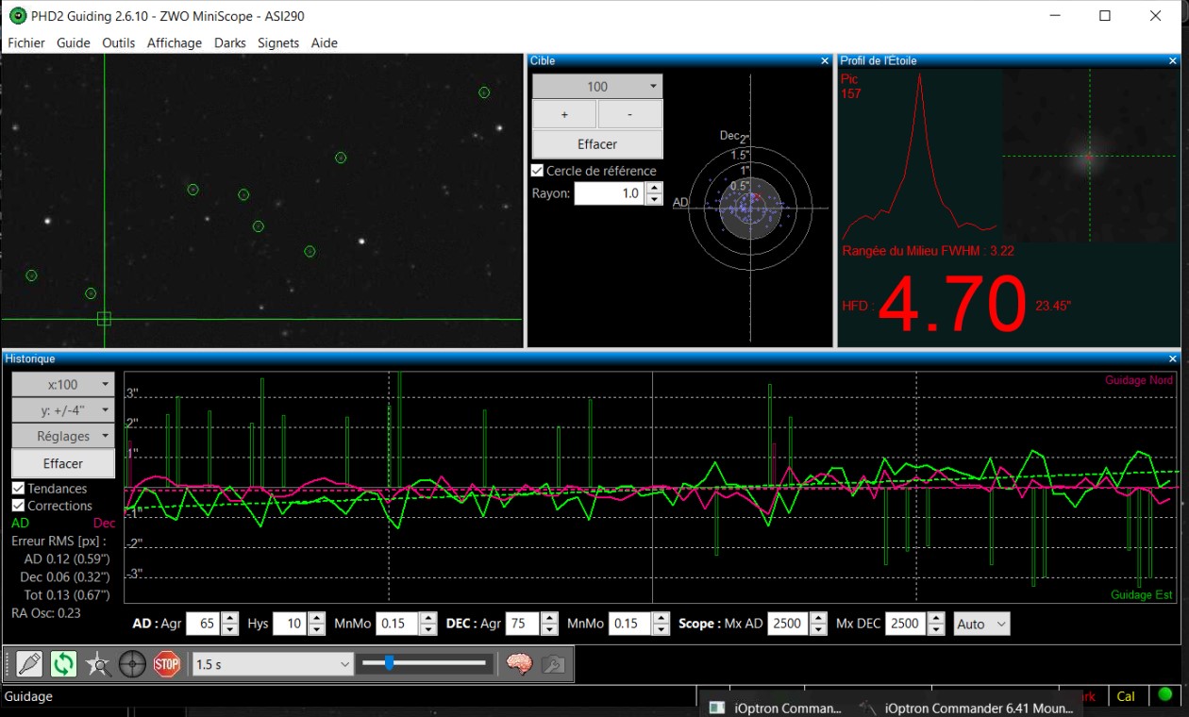
Task: Click the red STOP icon
Action: pos(167,664)
